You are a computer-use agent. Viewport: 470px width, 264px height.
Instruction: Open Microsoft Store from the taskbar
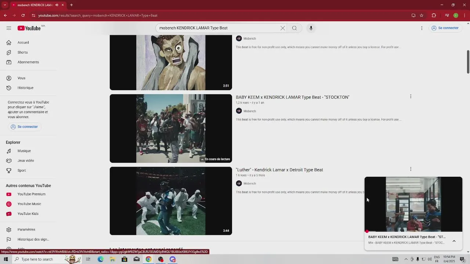(124, 259)
